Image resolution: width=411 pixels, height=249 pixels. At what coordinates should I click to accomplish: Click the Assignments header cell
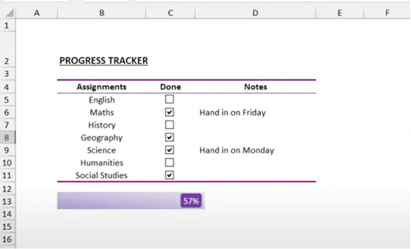(x=102, y=87)
